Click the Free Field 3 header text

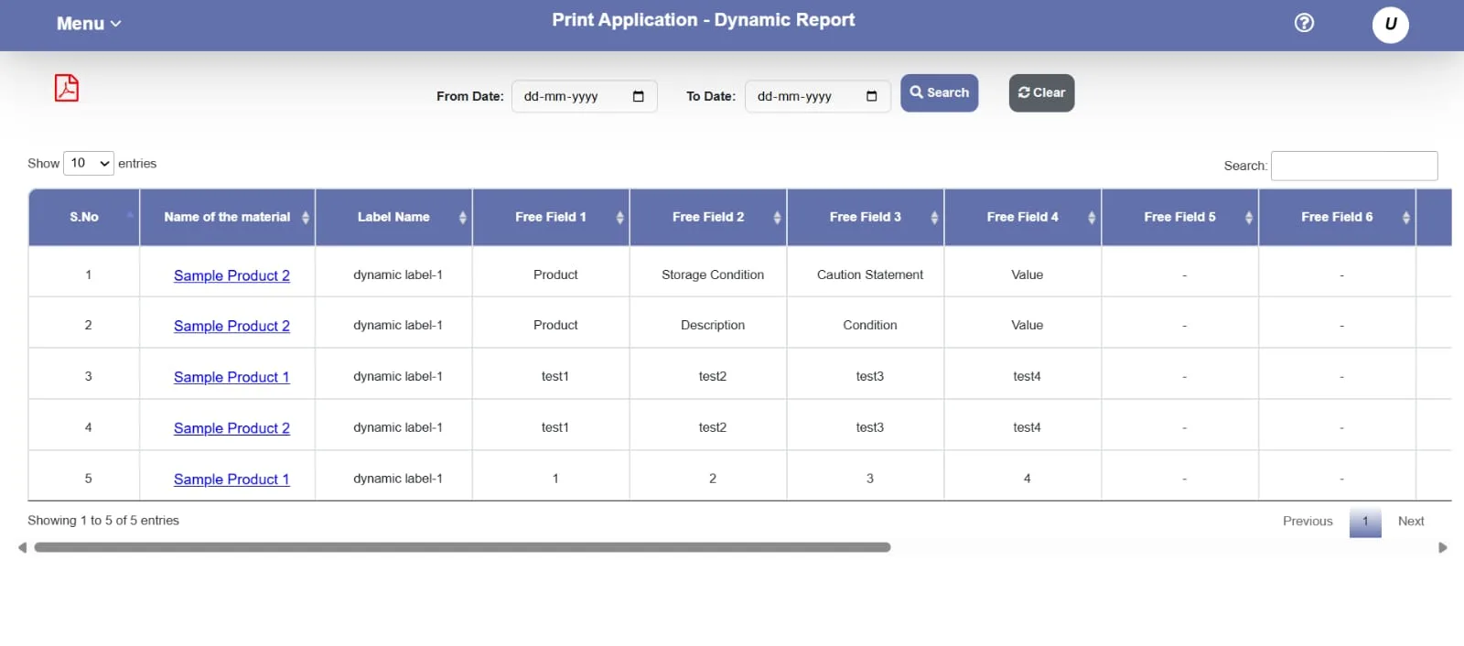point(866,217)
